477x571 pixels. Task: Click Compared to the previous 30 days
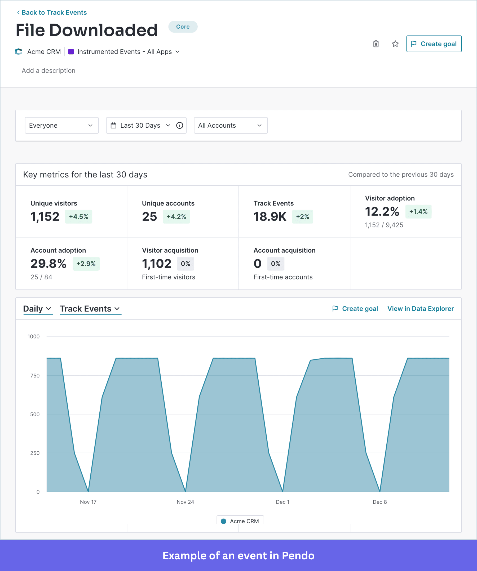point(401,175)
